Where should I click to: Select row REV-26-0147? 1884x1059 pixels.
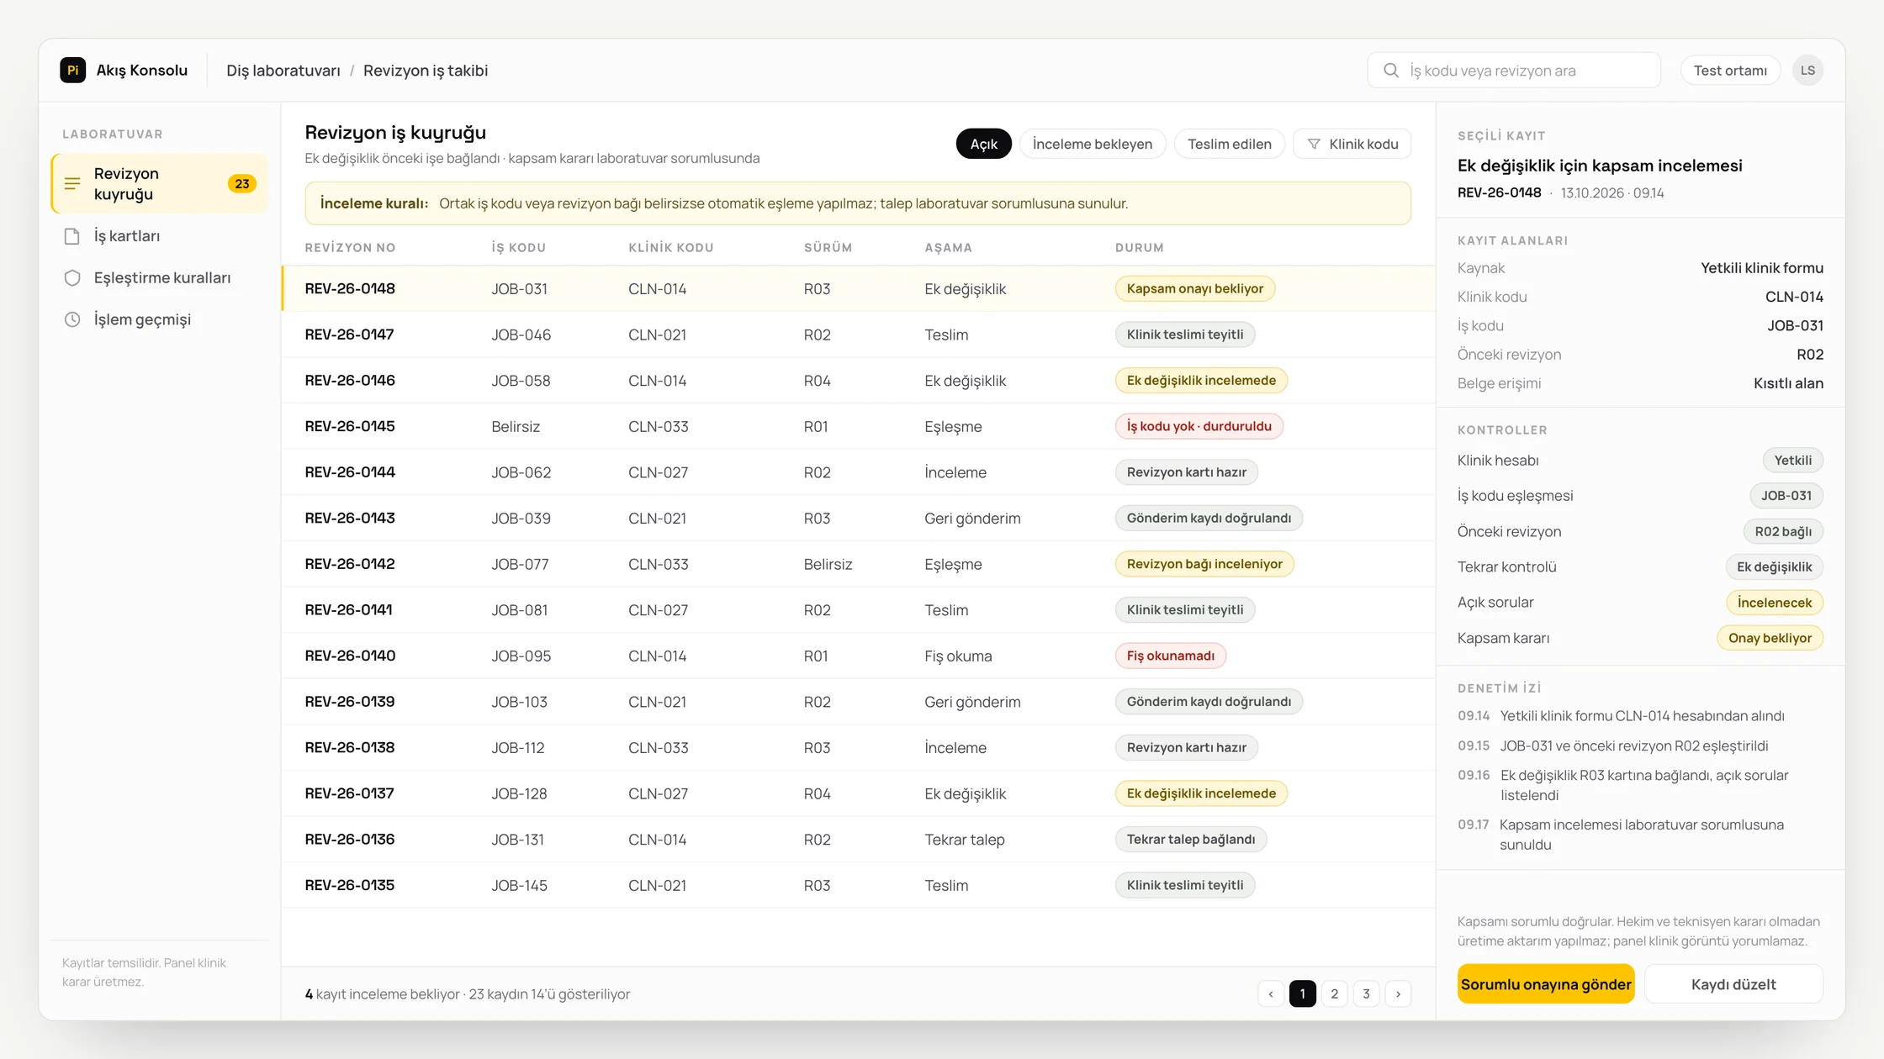858,335
